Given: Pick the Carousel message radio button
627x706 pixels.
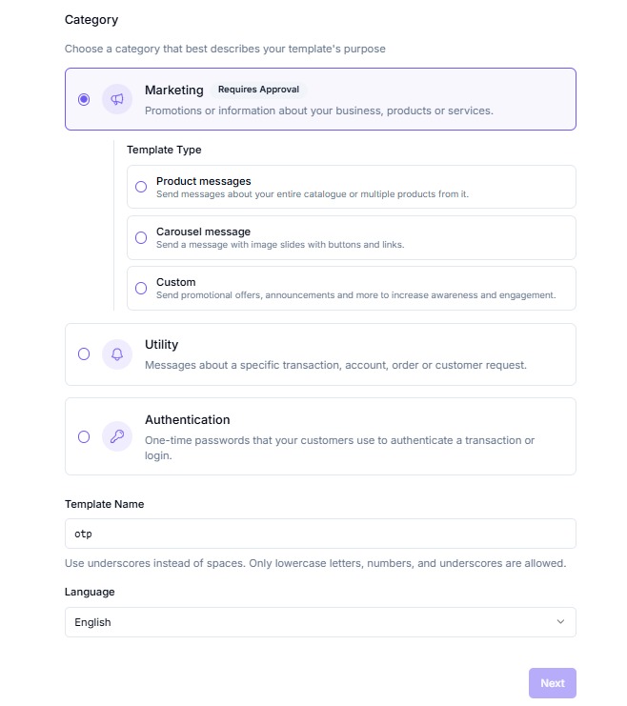Looking at the screenshot, I should (x=141, y=237).
